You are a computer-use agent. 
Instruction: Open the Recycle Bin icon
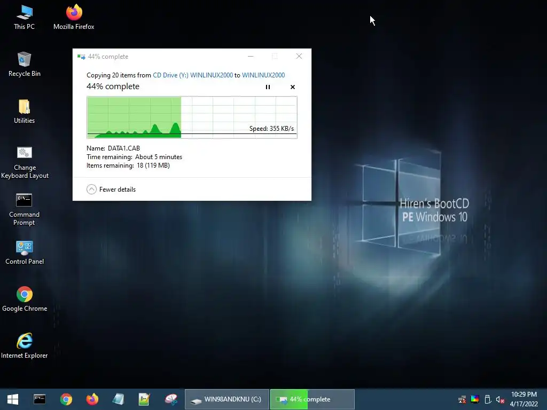point(24,65)
